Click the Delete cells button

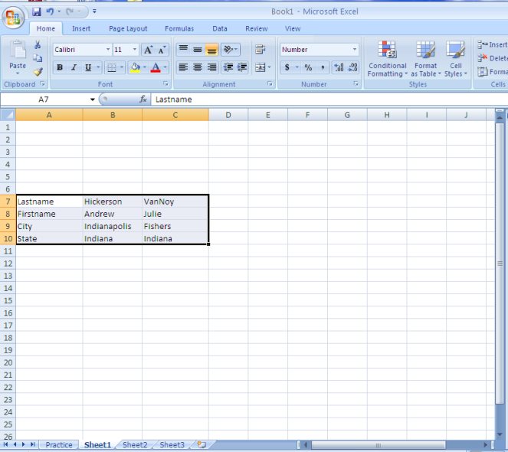tap(492, 58)
